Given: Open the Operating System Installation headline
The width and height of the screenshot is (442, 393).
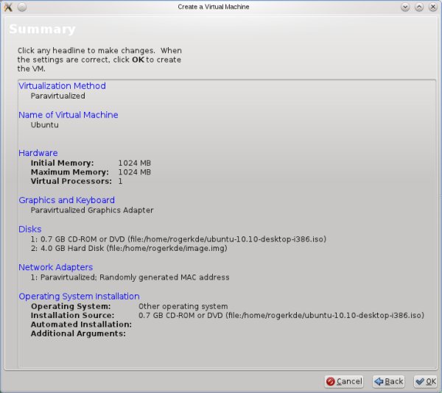Looking at the screenshot, I should click(x=79, y=297).
